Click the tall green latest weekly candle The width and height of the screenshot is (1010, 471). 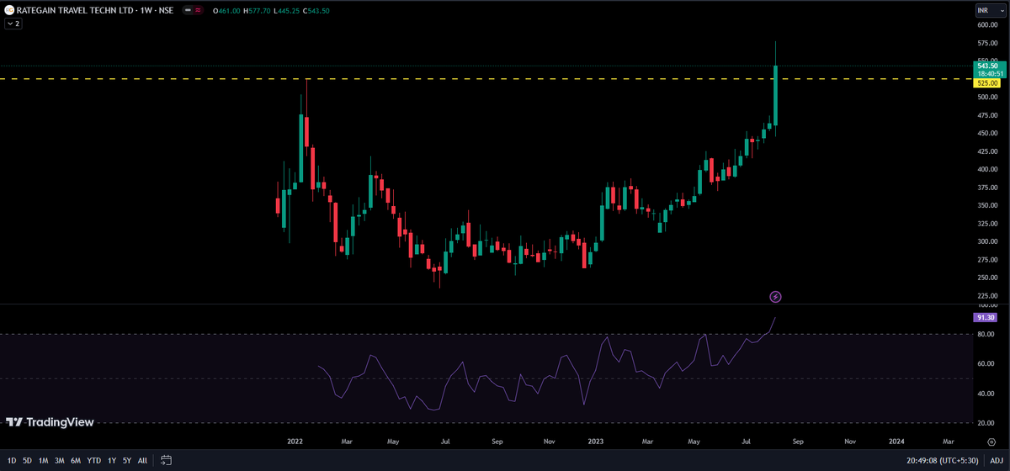[x=775, y=94]
